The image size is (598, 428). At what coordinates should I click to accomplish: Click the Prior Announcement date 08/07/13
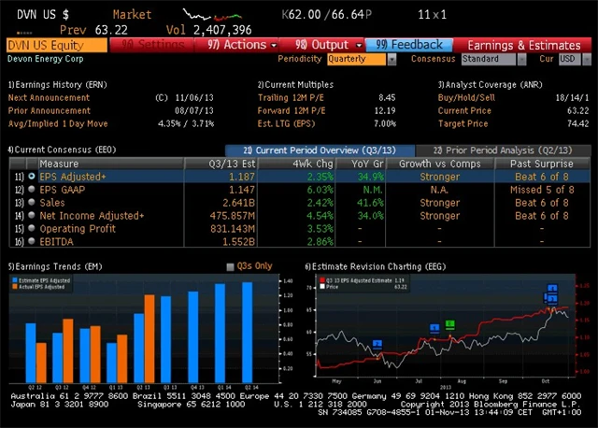click(194, 110)
